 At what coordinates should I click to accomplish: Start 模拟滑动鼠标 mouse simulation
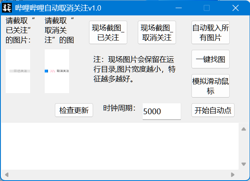[211, 86]
